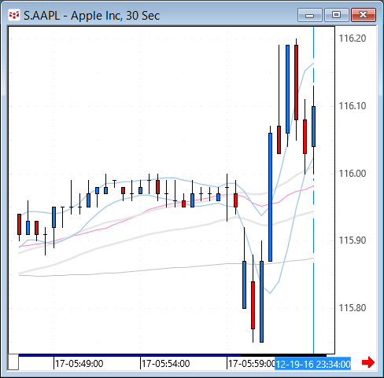Screen dimensions: 384x378
Task: Minimize the S.AAPL chart window
Action: pyautogui.click(x=310, y=15)
